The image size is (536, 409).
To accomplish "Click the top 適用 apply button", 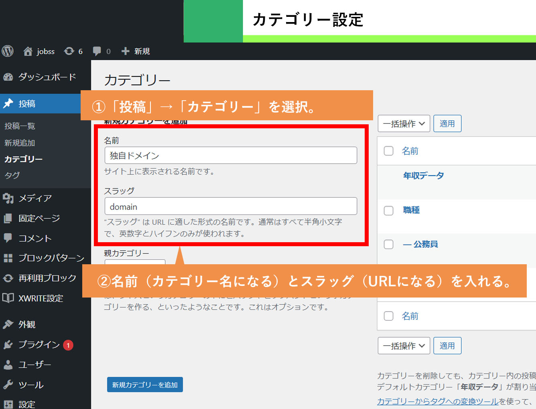I will 447,124.
